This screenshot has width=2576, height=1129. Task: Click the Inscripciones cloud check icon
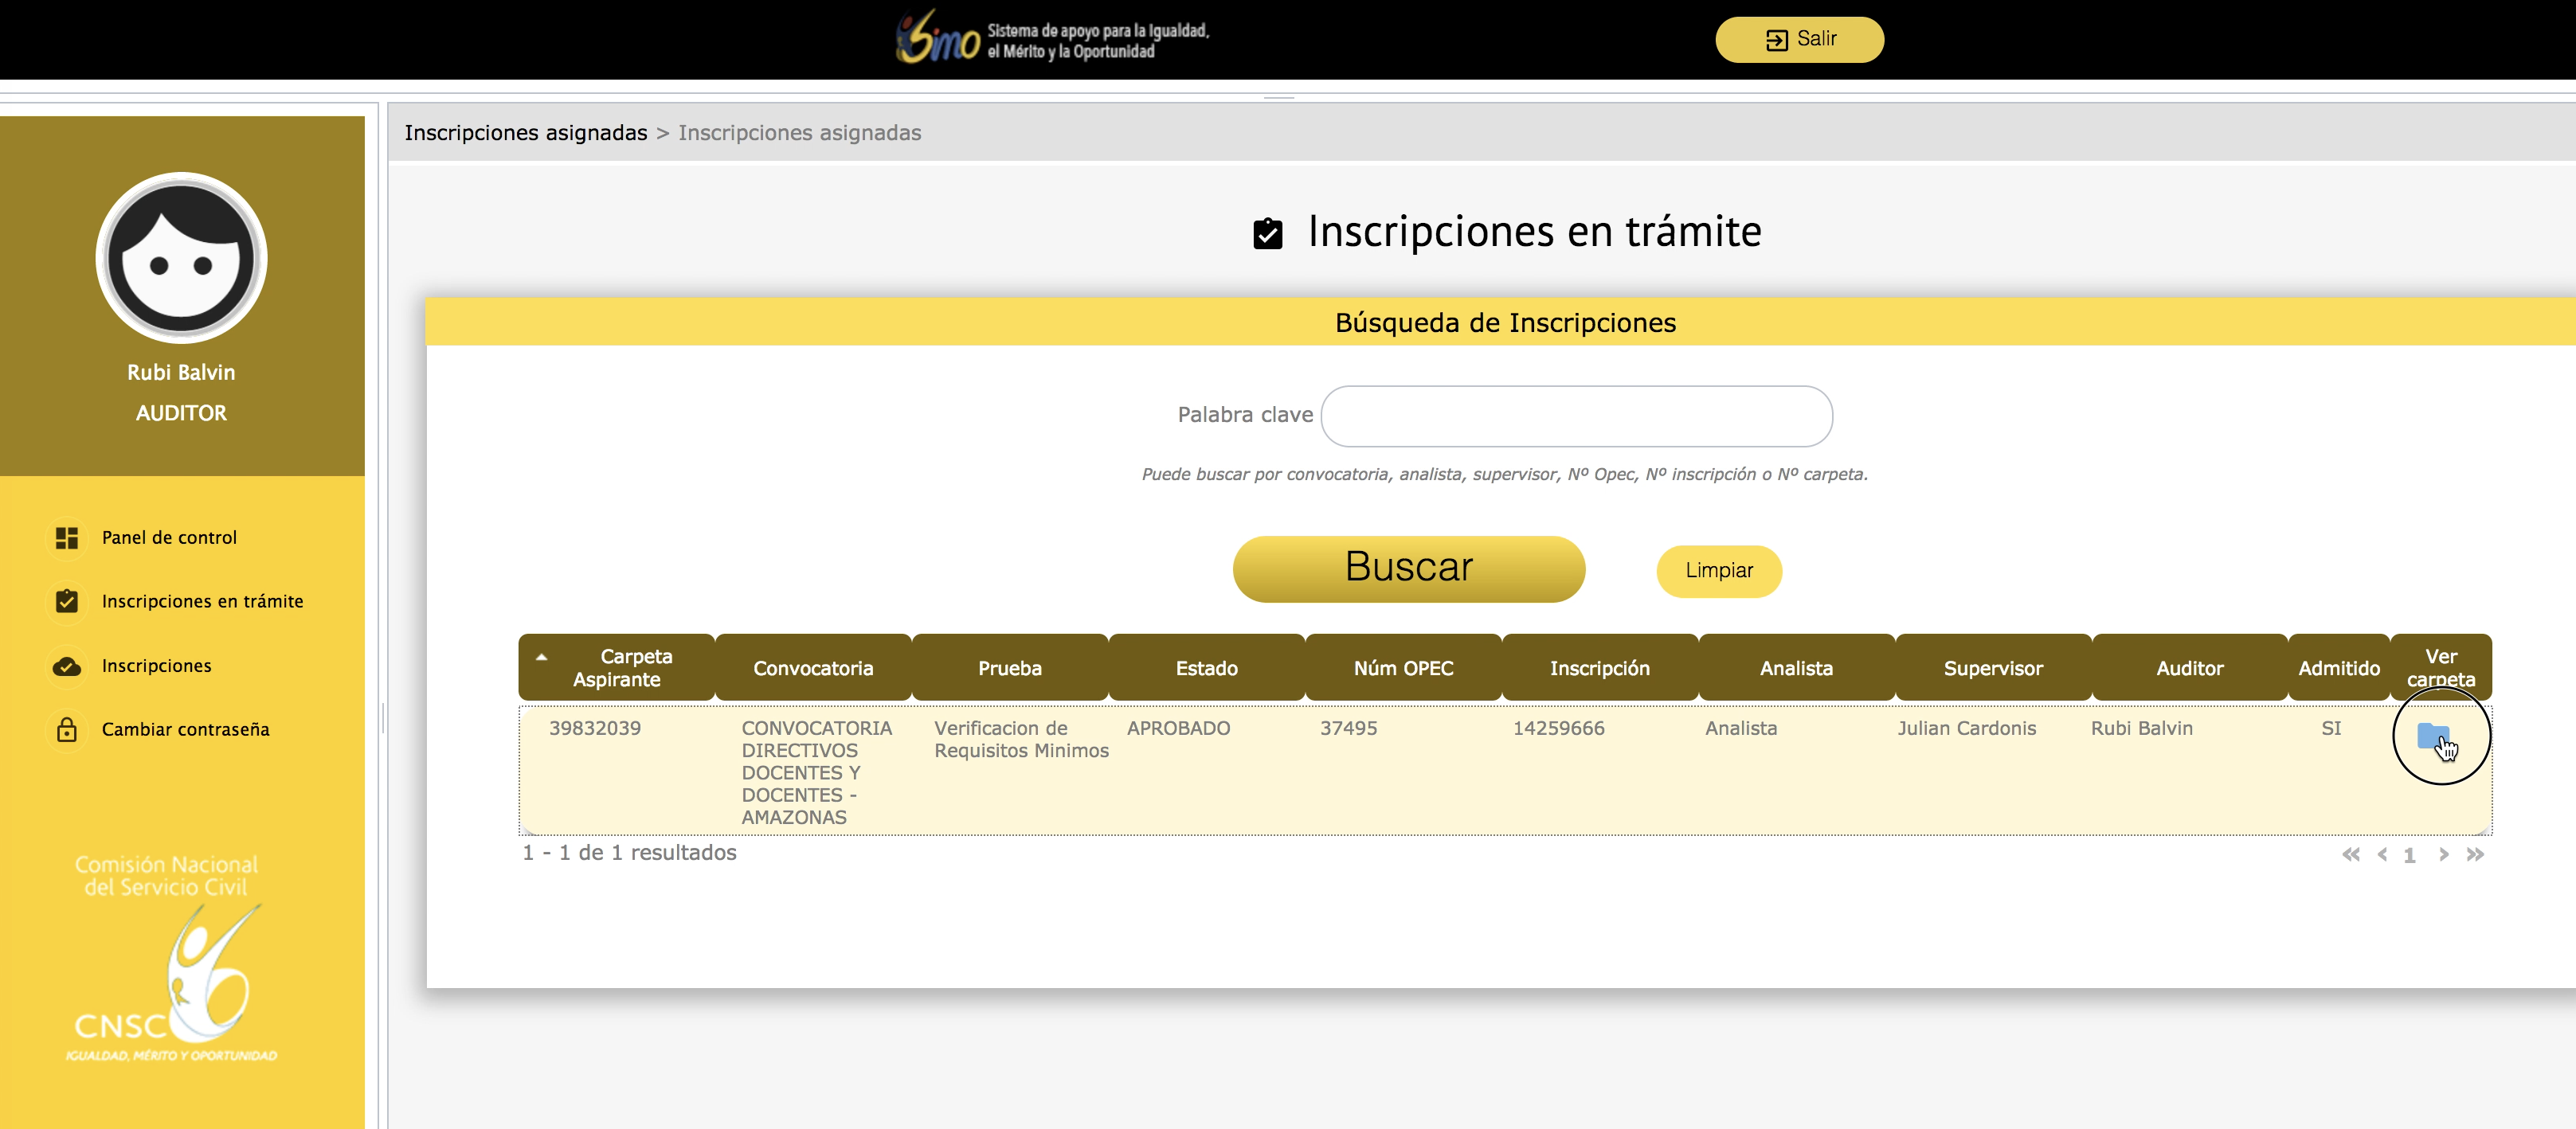click(67, 666)
